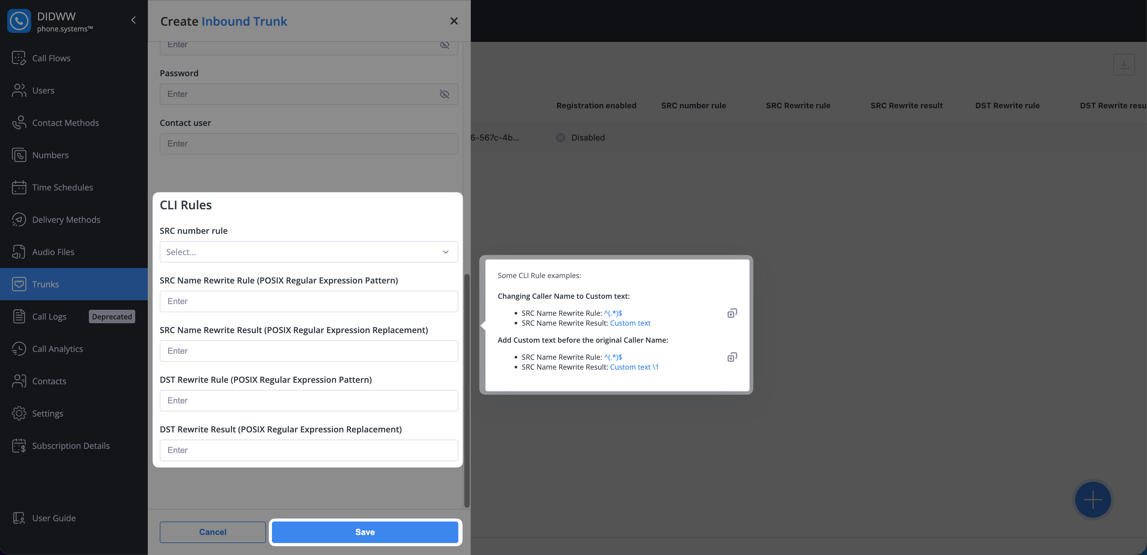1147x555 pixels.
Task: Click the form's vertical scrollbar
Action: click(467, 391)
